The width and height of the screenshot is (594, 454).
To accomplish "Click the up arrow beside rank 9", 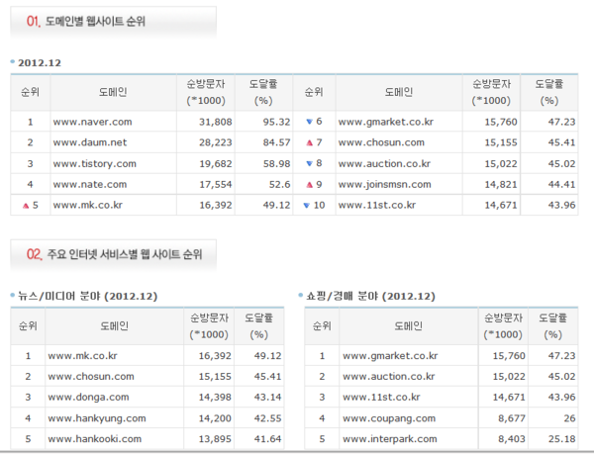I will (307, 184).
